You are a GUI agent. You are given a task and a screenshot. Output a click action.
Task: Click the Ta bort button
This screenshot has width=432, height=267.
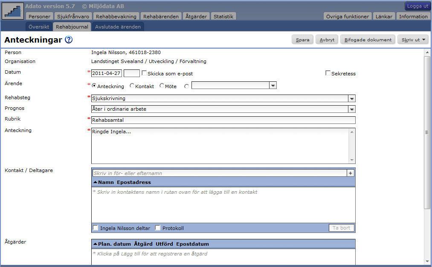341,228
